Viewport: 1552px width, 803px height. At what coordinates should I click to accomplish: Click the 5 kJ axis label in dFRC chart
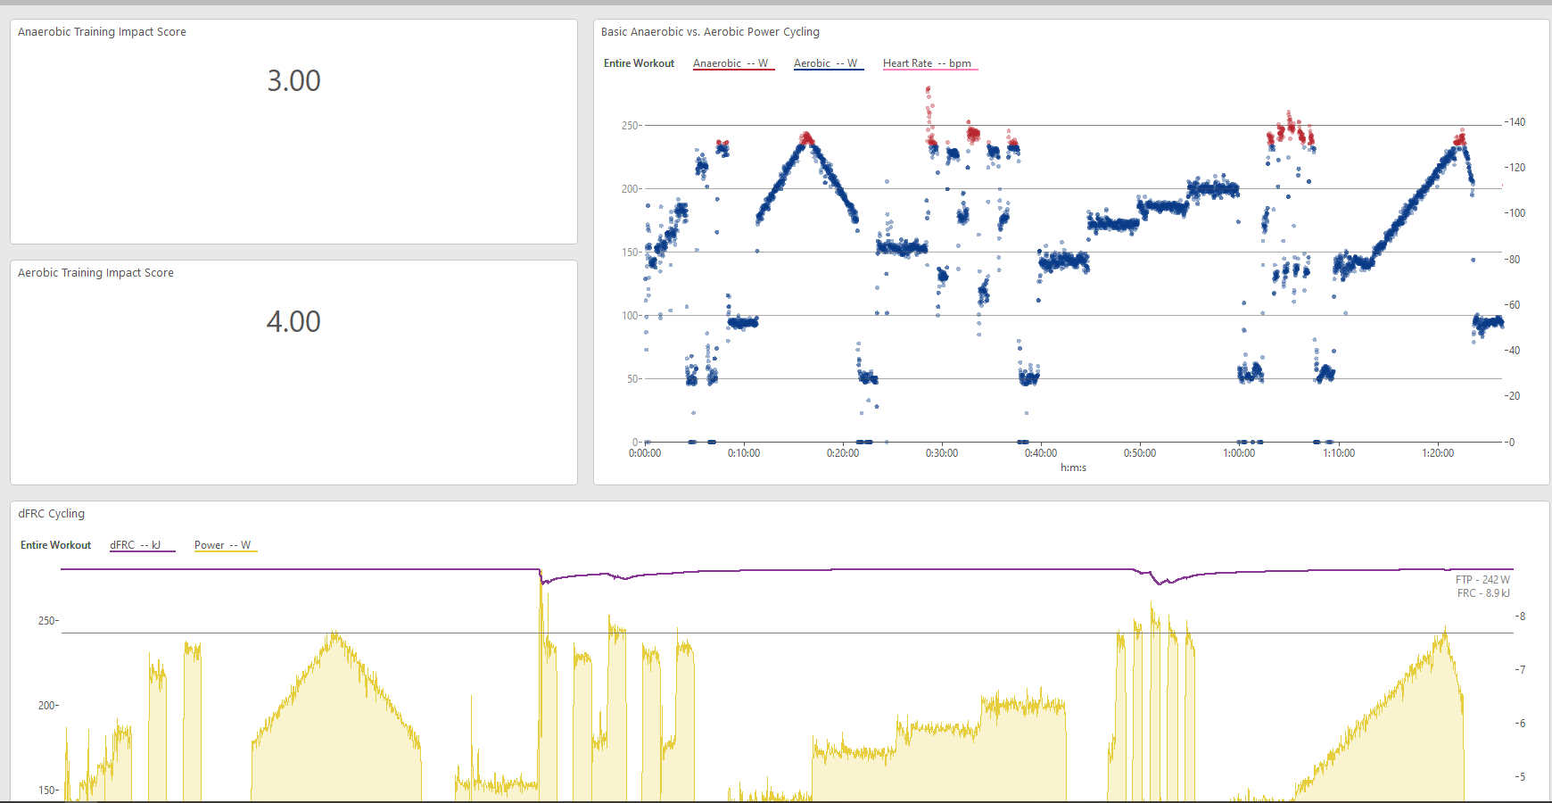(1522, 777)
